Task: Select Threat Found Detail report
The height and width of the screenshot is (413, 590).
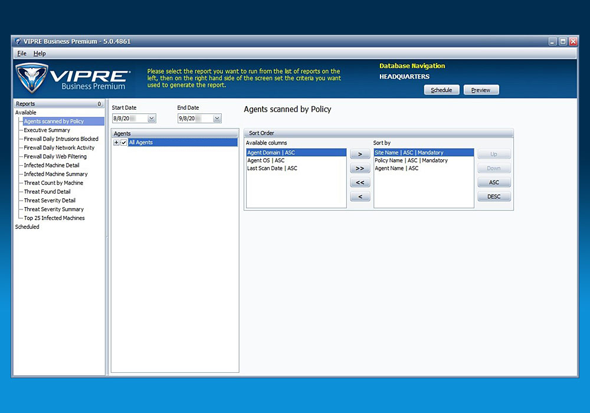Action: tap(47, 191)
